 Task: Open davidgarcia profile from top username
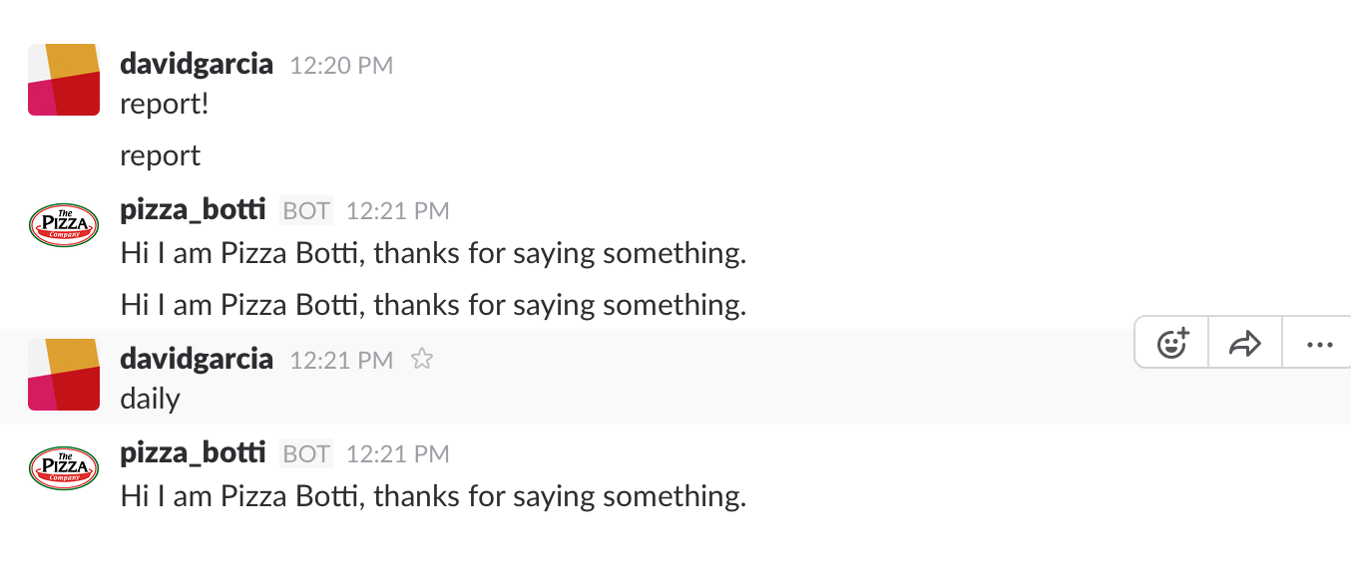coord(197,64)
